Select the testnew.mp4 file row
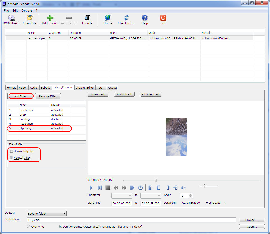Screen dimensions: 270x234 (130, 38)
